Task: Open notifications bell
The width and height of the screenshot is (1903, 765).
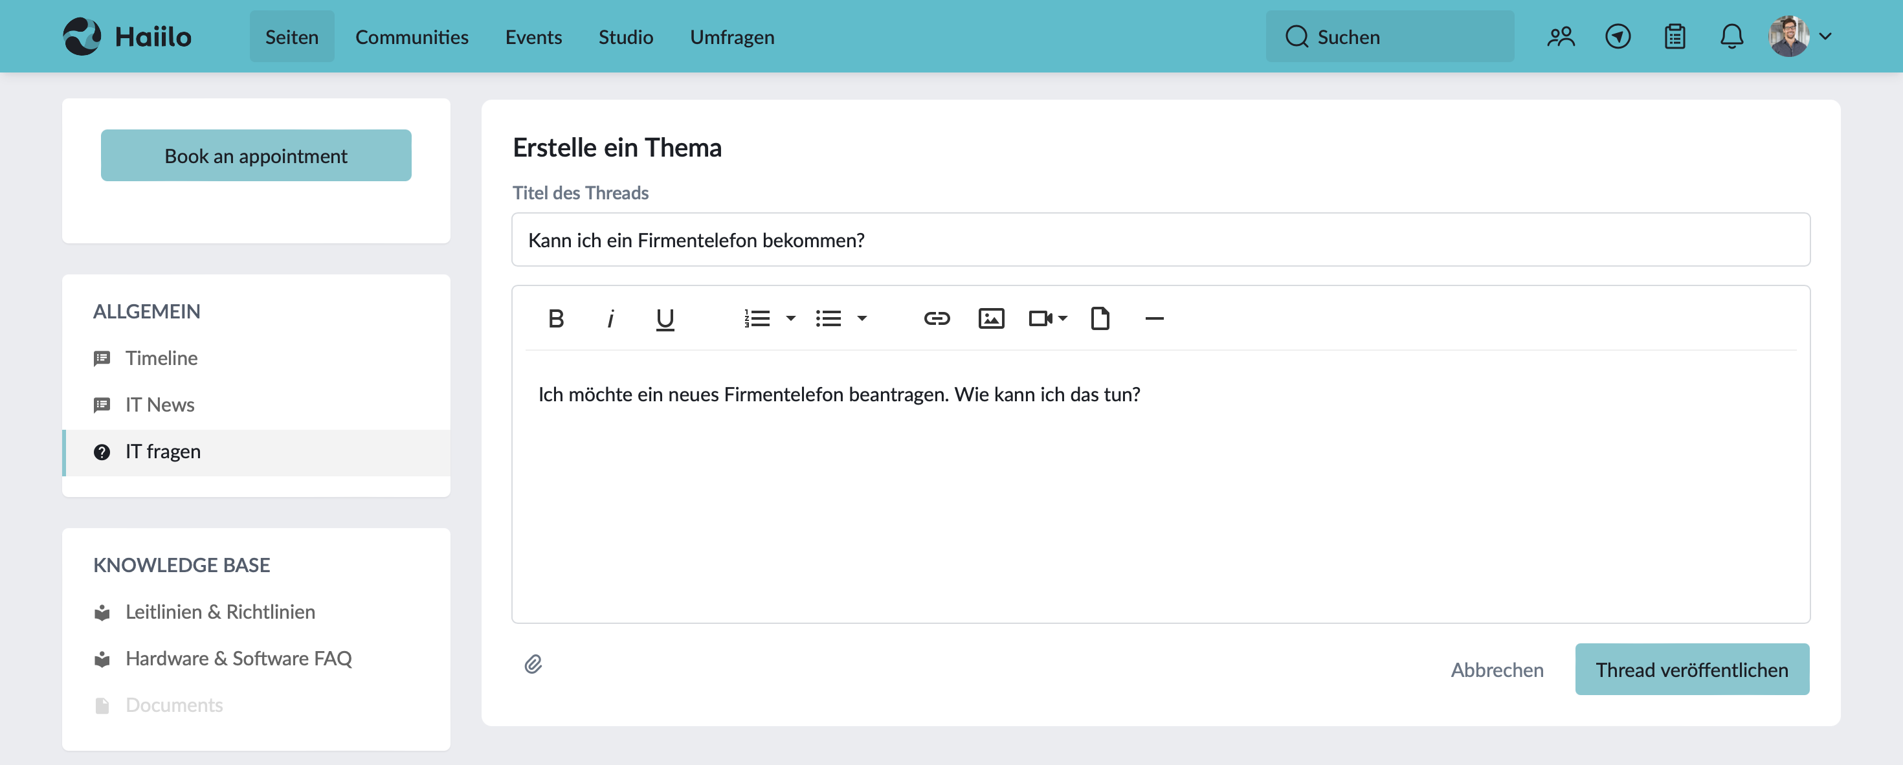Action: 1731,36
